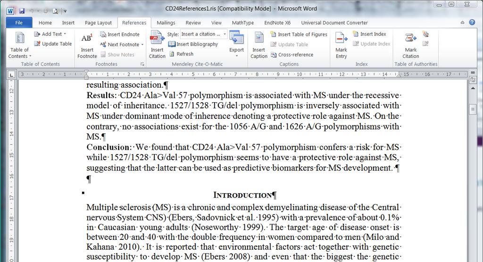
Task: Click the Update Index button
Action: pos(372,44)
